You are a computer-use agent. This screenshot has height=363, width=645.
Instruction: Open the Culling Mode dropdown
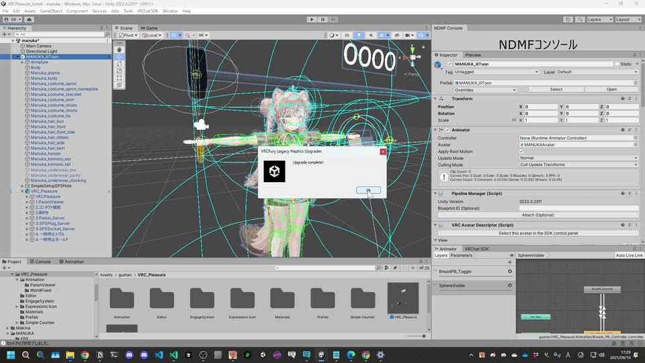coord(578,165)
